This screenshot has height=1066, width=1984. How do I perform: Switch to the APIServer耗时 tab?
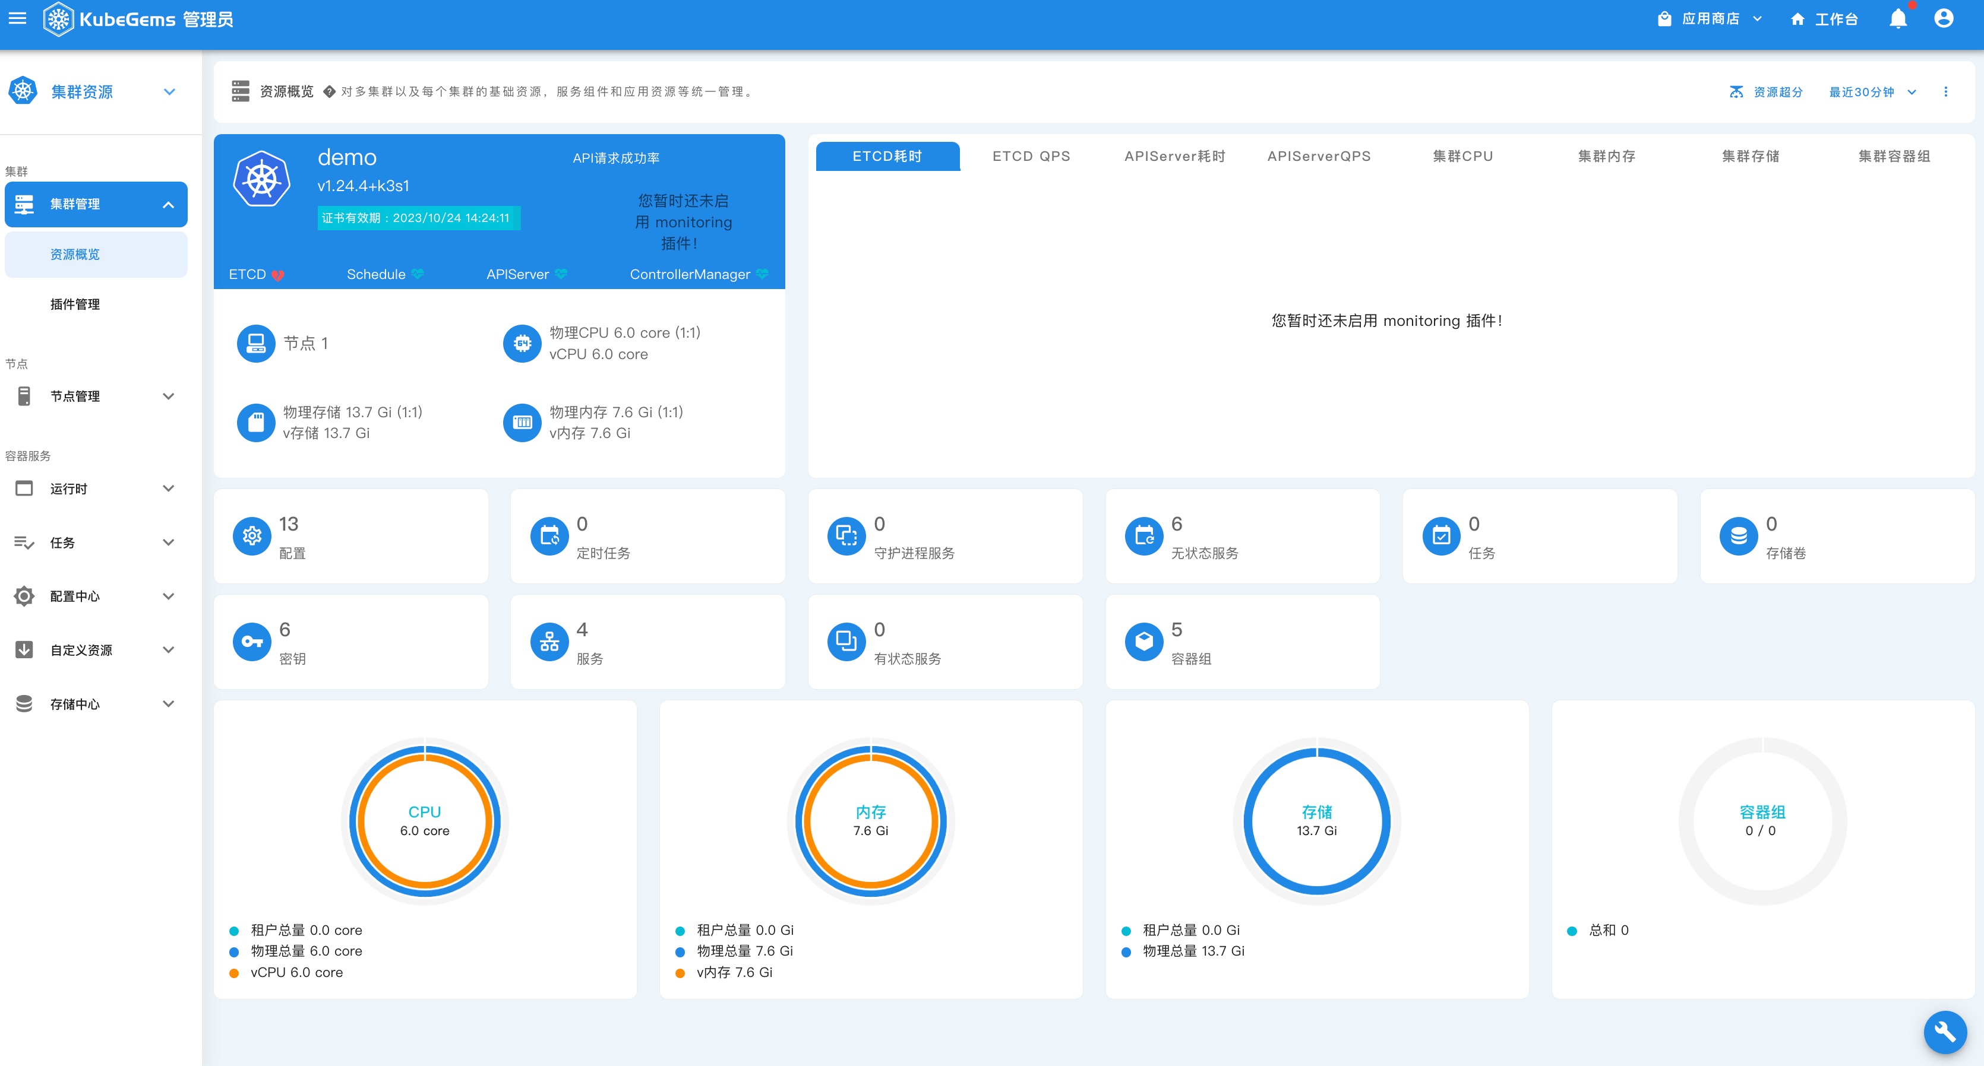[x=1174, y=156]
